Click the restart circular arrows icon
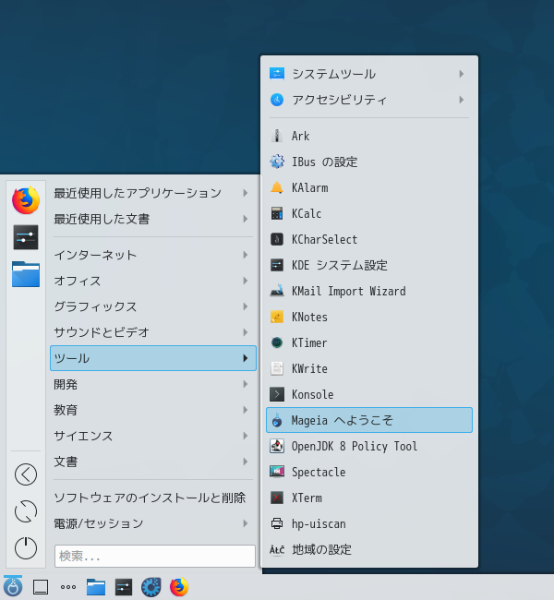This screenshot has height=600, width=554. [26, 511]
